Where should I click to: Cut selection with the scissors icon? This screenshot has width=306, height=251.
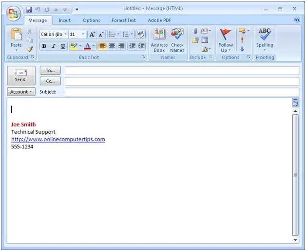[29, 31]
